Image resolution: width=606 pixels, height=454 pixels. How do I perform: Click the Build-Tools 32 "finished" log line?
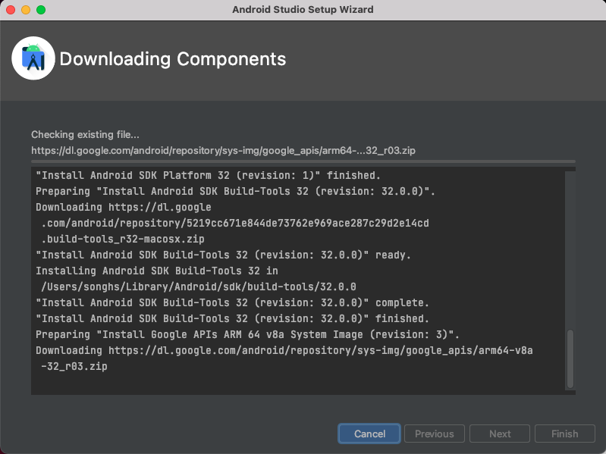click(x=232, y=318)
